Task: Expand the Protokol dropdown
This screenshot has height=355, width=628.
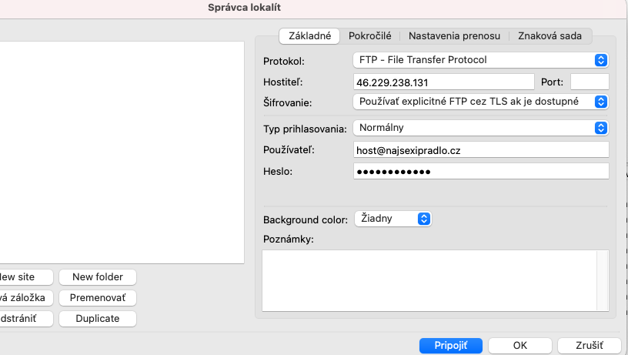Action: coord(481,59)
